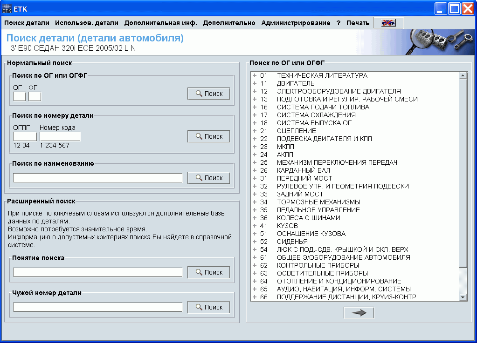Click the scrollbar down arrow of the group list
477x343 pixels.
coord(463,296)
